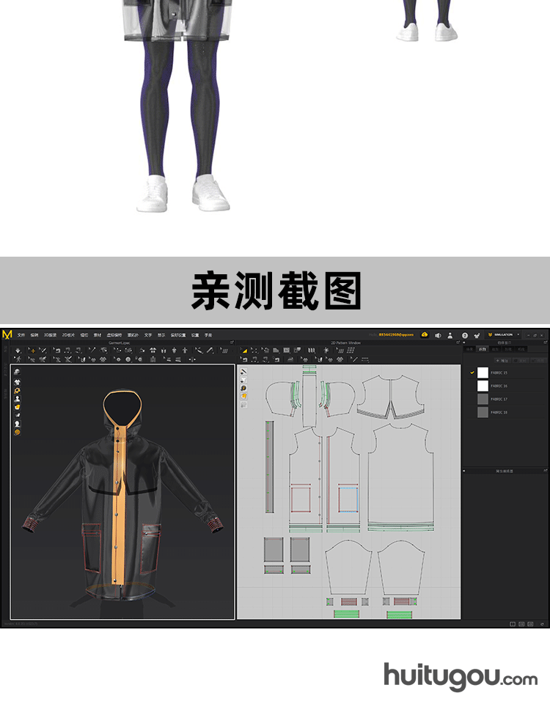Click the Simulate arrow tool in 3D toolbar
Screen dimensions: 550x704
(x=18, y=351)
